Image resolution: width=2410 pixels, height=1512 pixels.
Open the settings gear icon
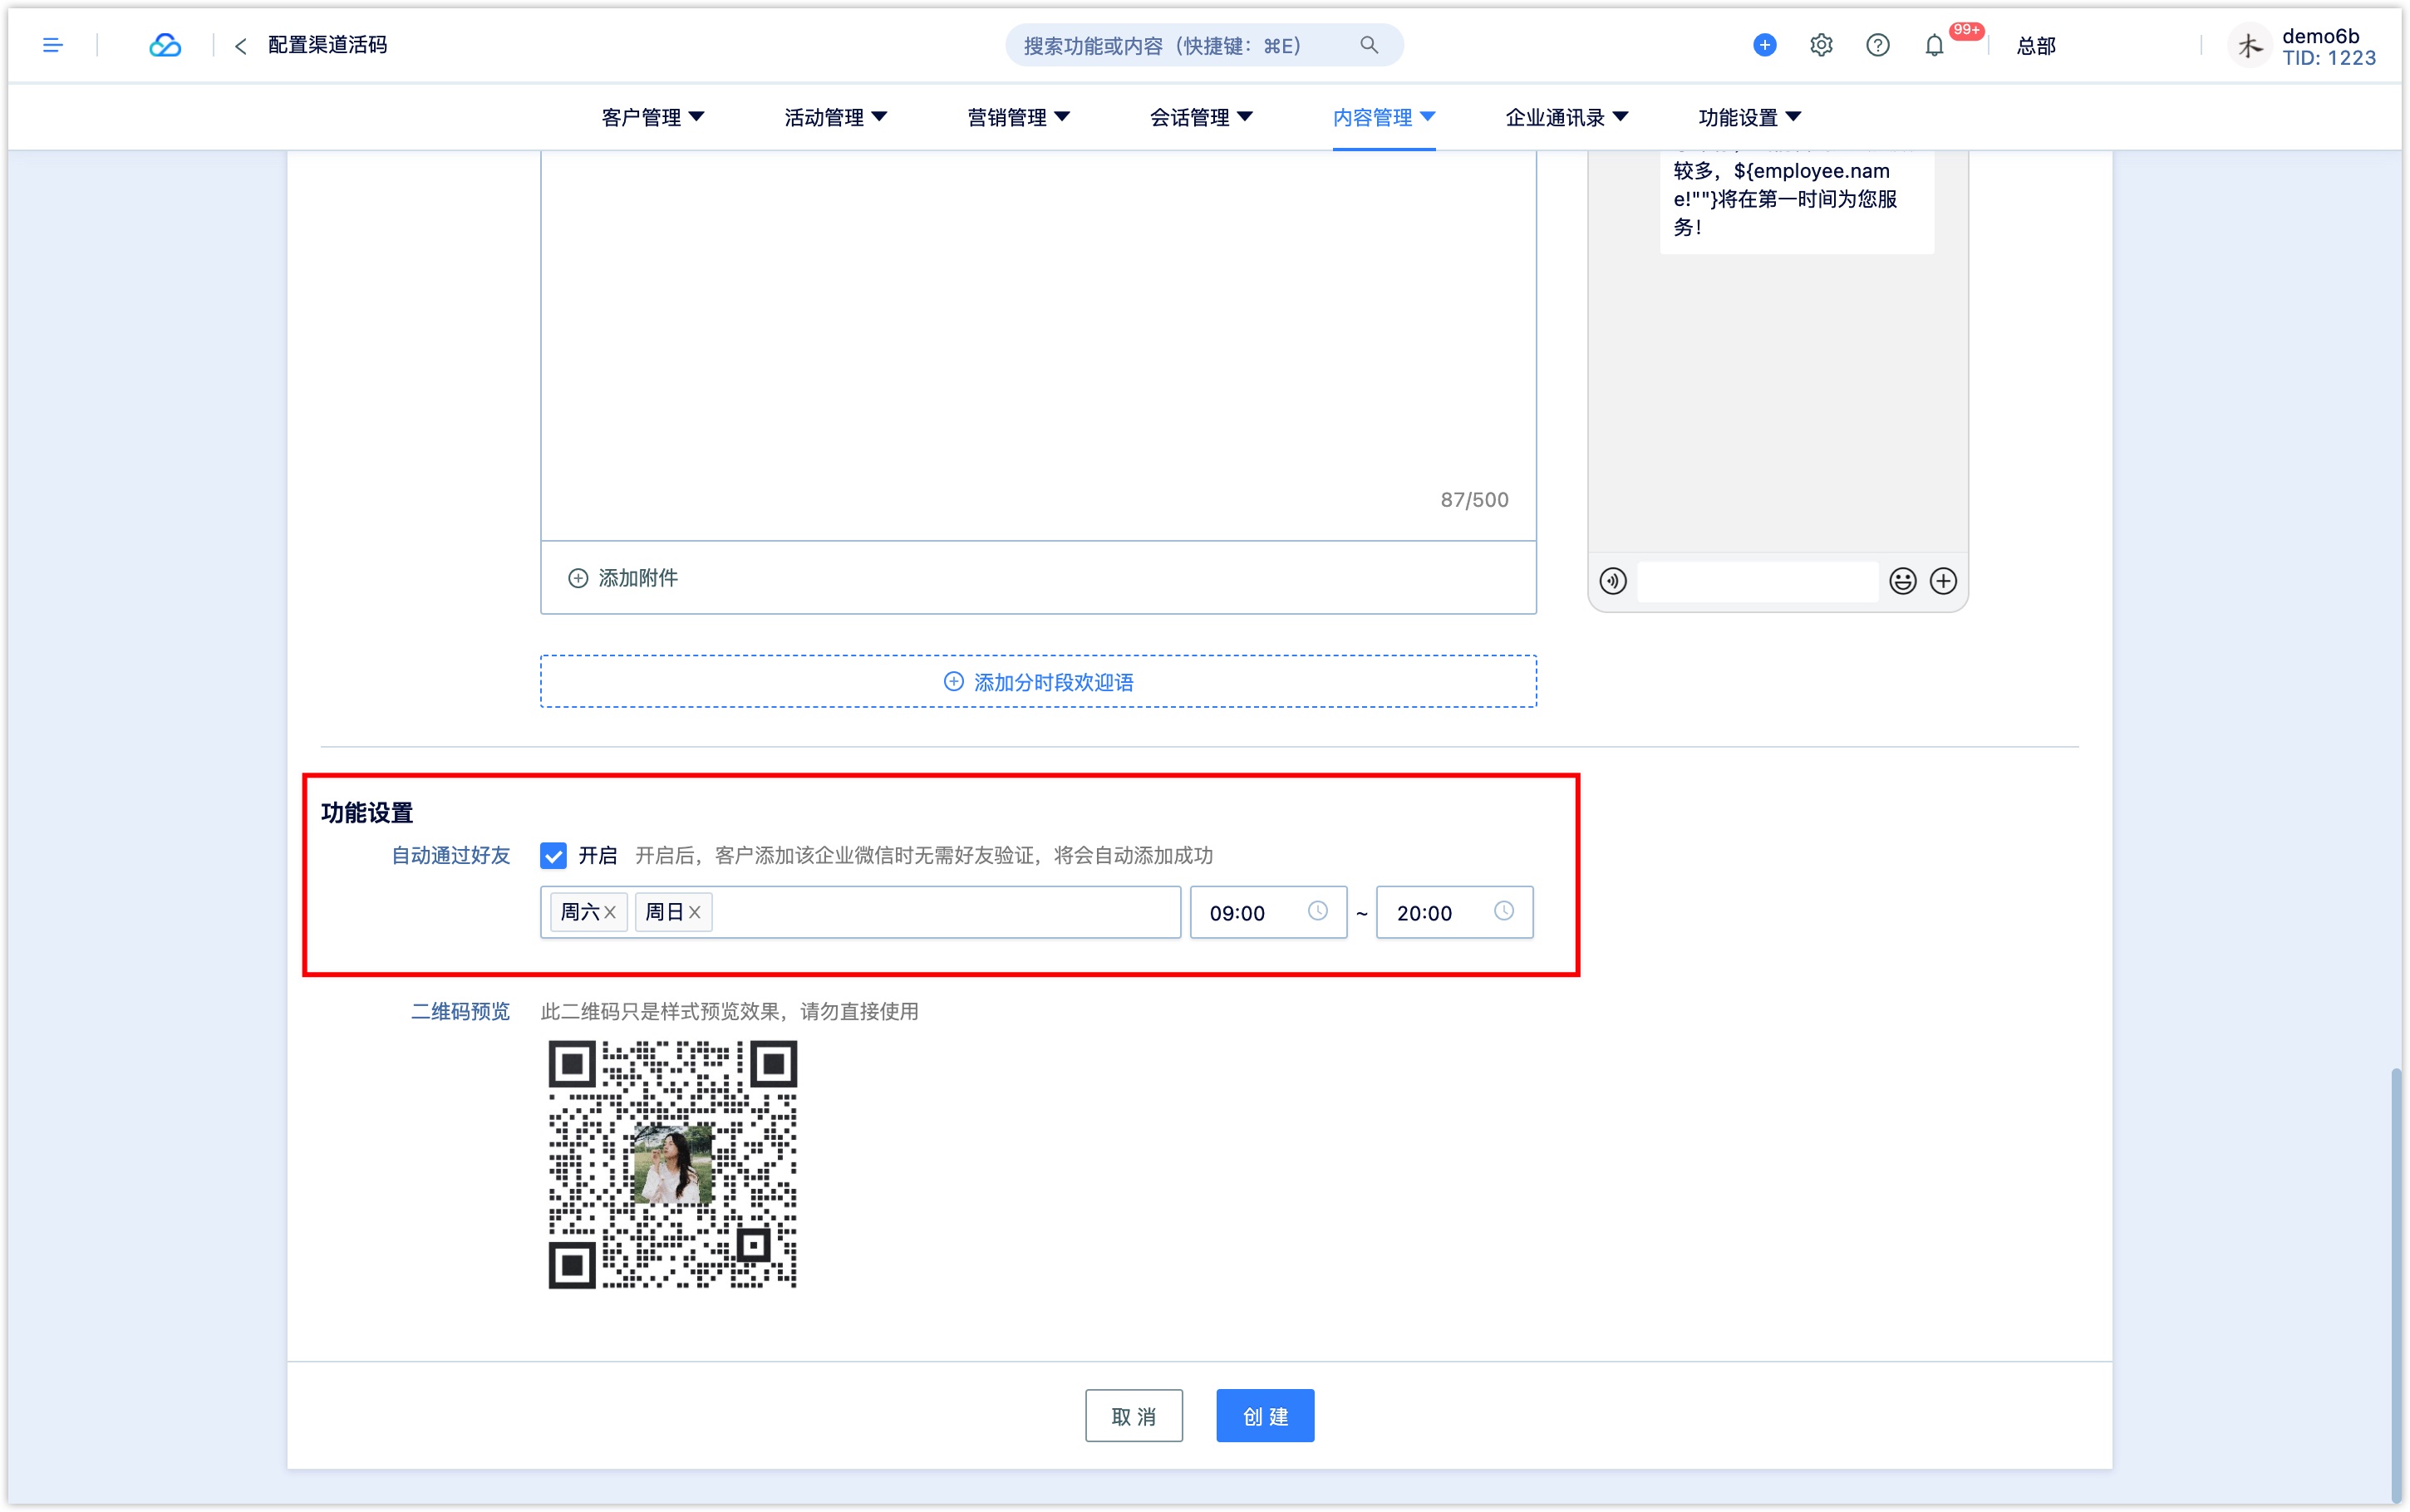click(x=1820, y=45)
